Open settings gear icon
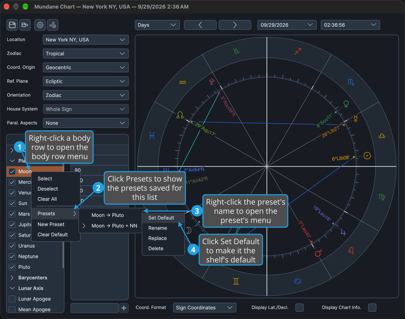 (x=40, y=25)
